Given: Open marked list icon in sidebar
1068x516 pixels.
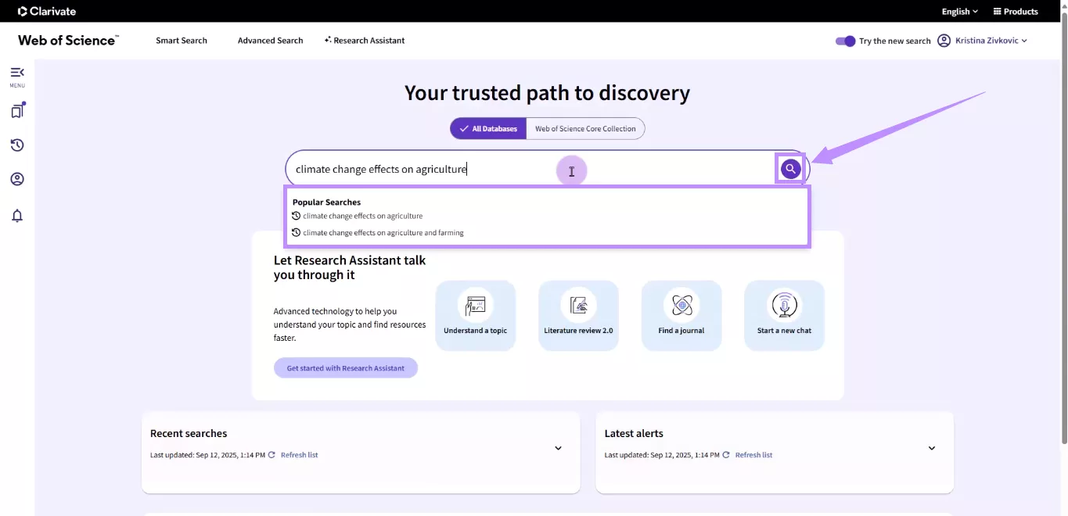Looking at the screenshot, I should point(17,111).
